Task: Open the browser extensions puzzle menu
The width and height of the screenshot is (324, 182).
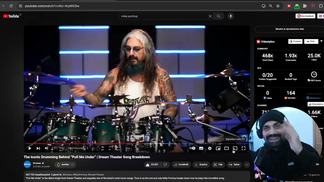Action: click(321, 6)
